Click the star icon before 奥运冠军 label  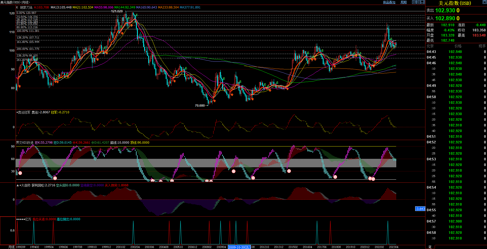(17, 112)
